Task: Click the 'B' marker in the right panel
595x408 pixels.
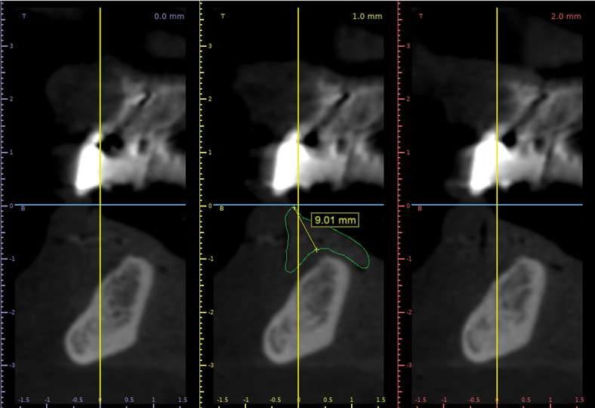Action: pos(421,208)
